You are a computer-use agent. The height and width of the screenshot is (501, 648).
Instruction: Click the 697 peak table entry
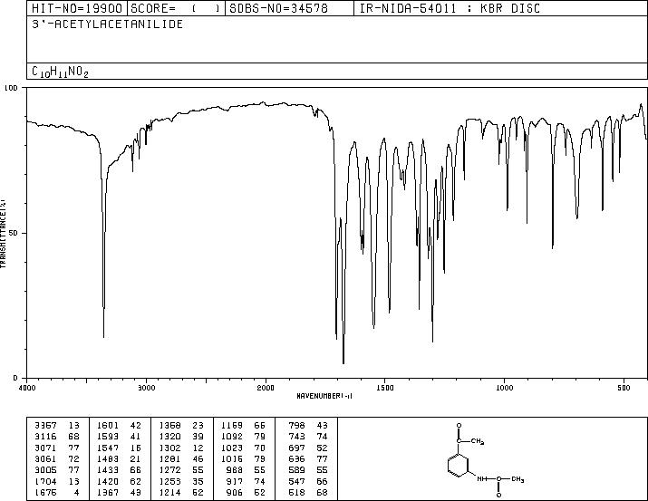(308, 448)
